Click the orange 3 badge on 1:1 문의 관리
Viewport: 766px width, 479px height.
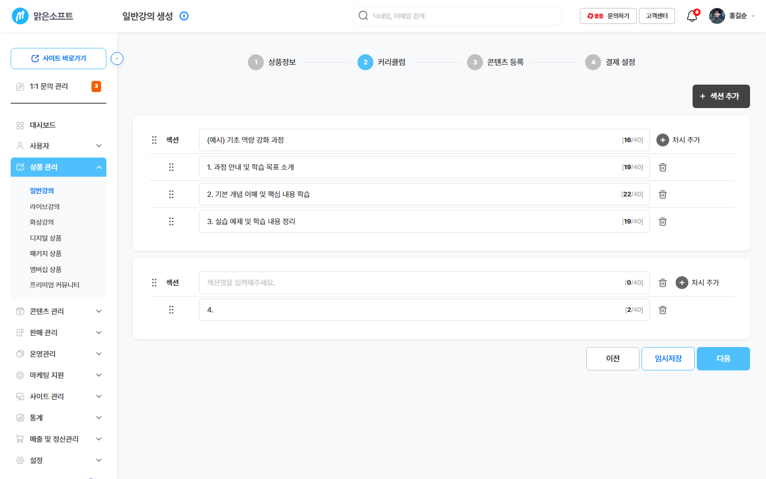pos(96,86)
